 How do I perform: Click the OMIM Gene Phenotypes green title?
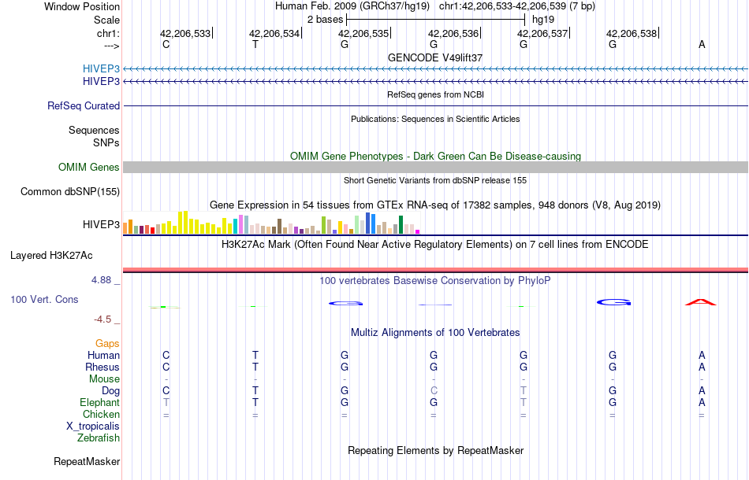pos(435,157)
